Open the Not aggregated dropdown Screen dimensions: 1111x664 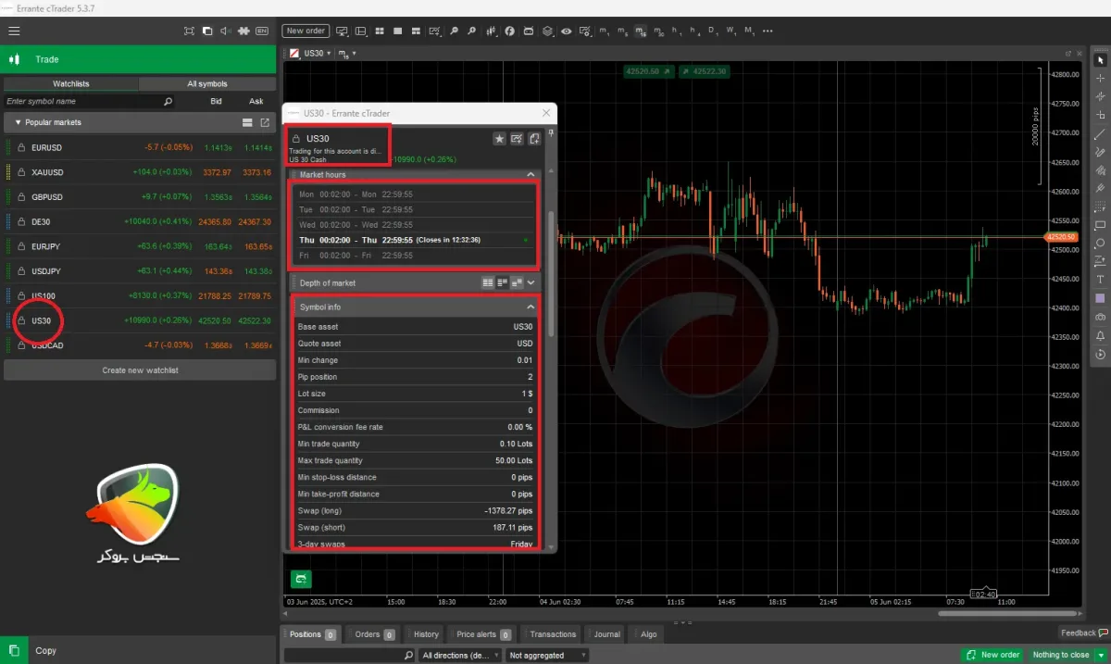tap(547, 655)
